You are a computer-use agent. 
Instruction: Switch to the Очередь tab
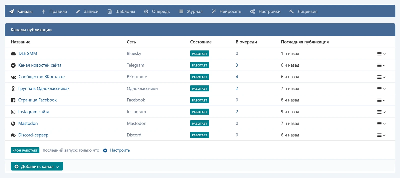click(x=157, y=11)
